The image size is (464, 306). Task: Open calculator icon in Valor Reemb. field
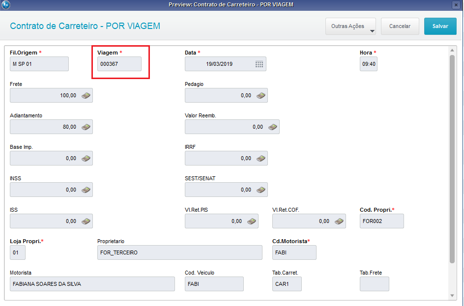[272, 127]
